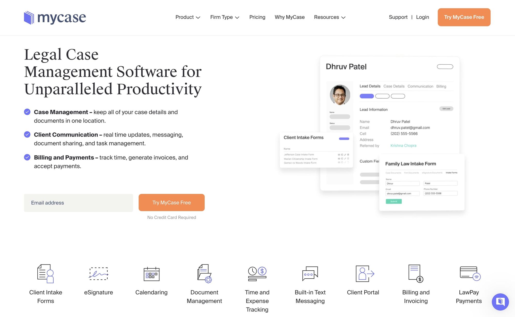Click the email address input field

coord(78,203)
